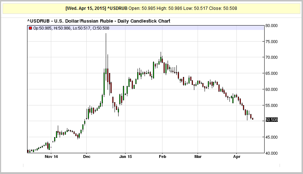Click the chart title USDRUB Daily Candlestick Chart
303x174 pixels.
click(x=98, y=21)
